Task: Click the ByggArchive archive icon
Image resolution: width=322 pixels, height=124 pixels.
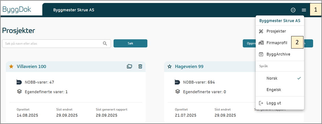Action: [261, 54]
